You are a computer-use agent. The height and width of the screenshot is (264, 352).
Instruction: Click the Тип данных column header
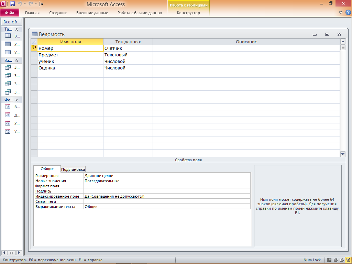click(128, 42)
